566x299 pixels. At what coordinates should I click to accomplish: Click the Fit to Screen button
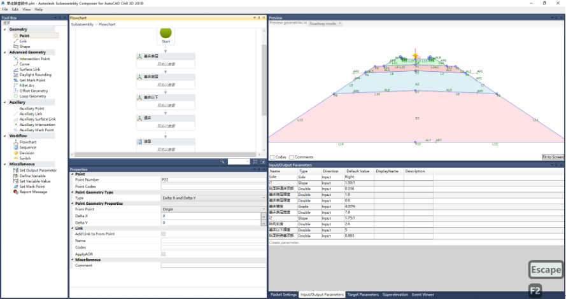point(553,157)
